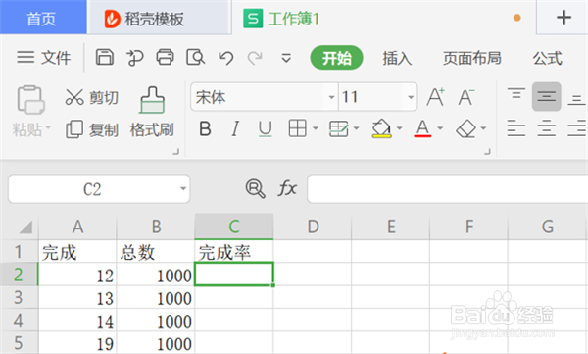Click the table/cell style icon
The width and height of the screenshot is (588, 354).
(339, 128)
